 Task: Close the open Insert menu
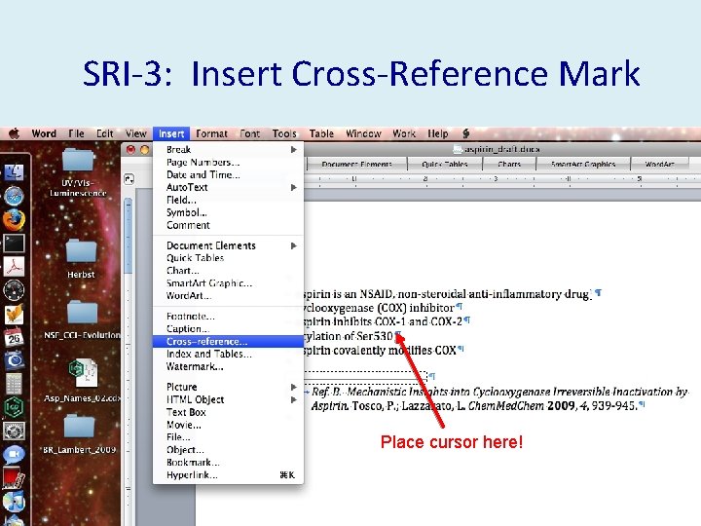171,133
